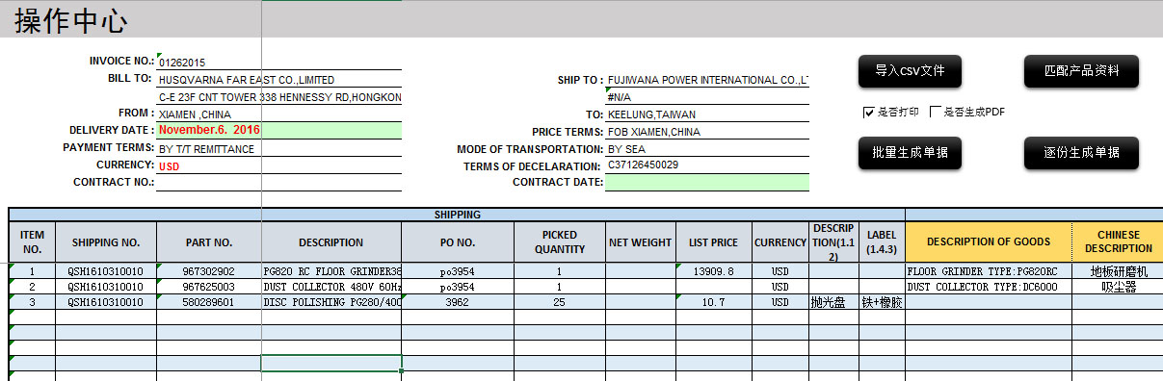The width and height of the screenshot is (1163, 381).
Task: Select the USD currency value cell
Action: tap(278, 165)
